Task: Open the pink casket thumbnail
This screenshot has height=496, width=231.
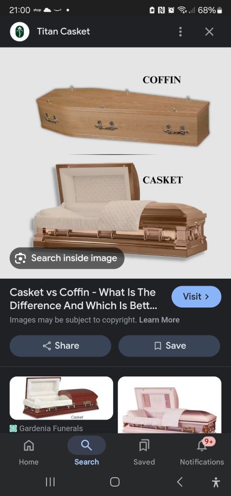Action: 170,405
